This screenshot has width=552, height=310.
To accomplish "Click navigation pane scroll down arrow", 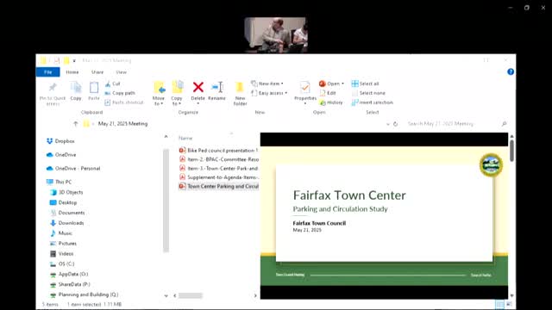I will 166,295.
